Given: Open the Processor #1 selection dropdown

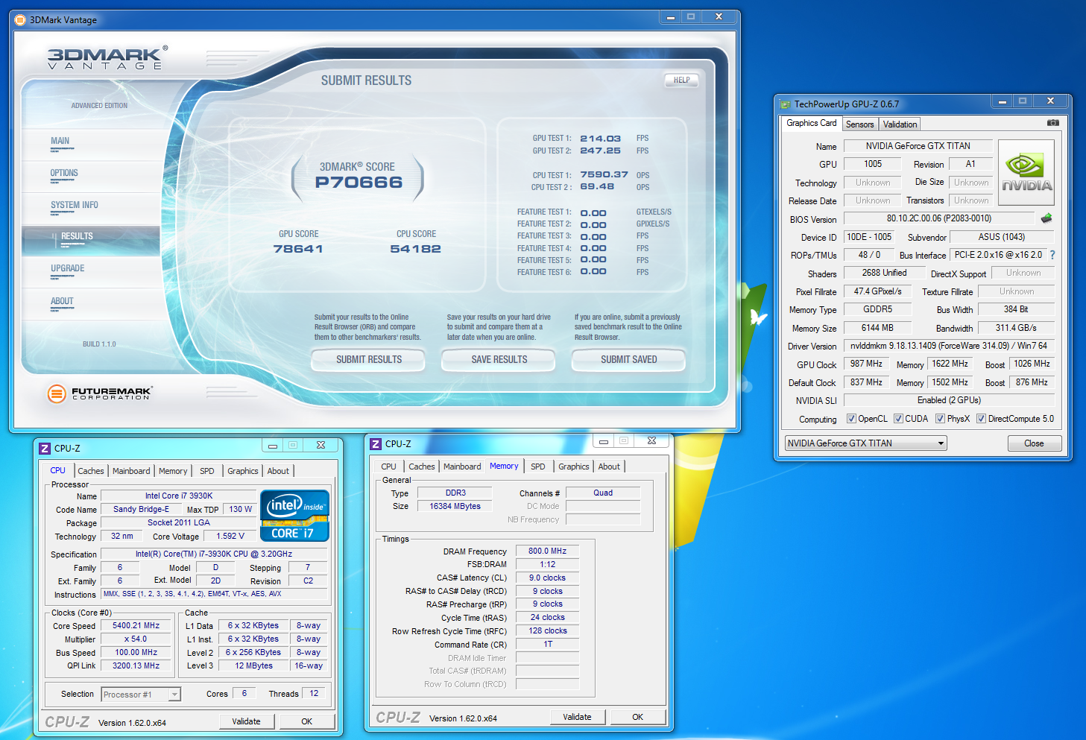Looking at the screenshot, I should [141, 695].
